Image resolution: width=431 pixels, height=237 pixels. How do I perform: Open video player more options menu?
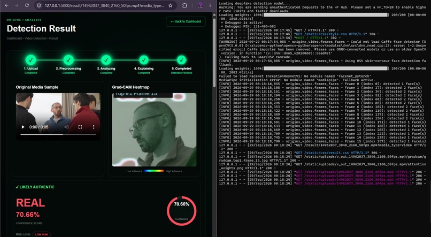(x=94, y=127)
